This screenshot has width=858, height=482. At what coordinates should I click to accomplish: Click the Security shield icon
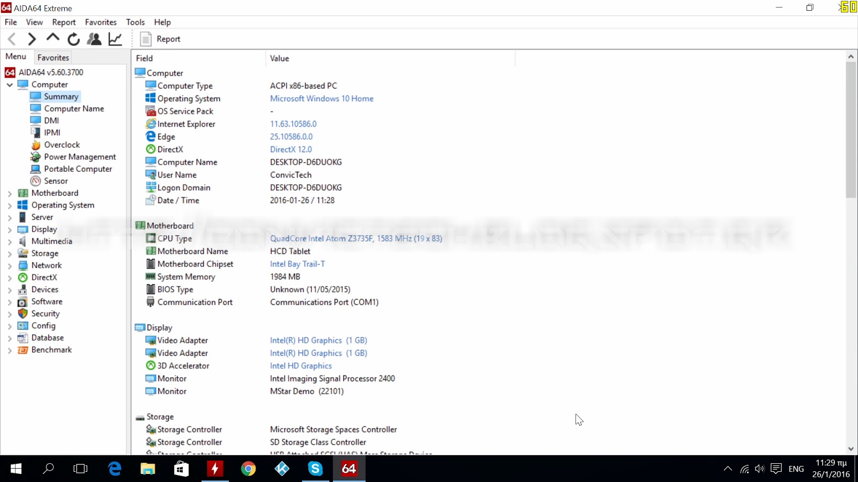pos(23,314)
